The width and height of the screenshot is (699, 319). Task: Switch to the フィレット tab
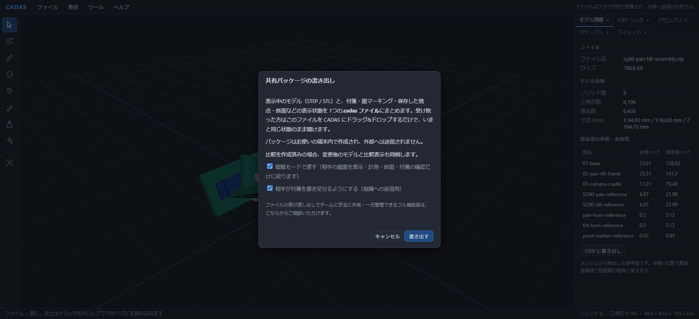630,32
